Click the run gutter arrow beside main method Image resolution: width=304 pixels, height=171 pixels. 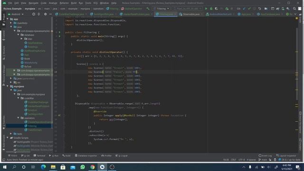click(60, 36)
